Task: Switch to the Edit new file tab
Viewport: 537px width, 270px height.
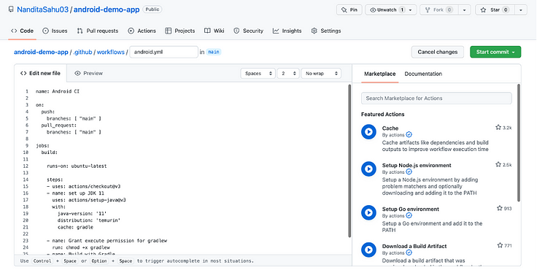Action: (40, 73)
